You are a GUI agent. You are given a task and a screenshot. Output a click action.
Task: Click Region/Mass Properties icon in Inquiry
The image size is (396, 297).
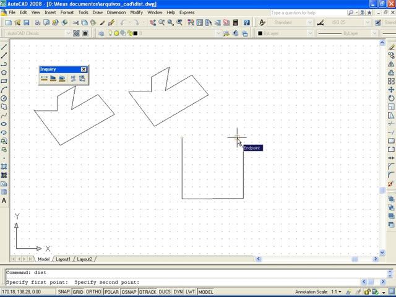tap(62, 79)
